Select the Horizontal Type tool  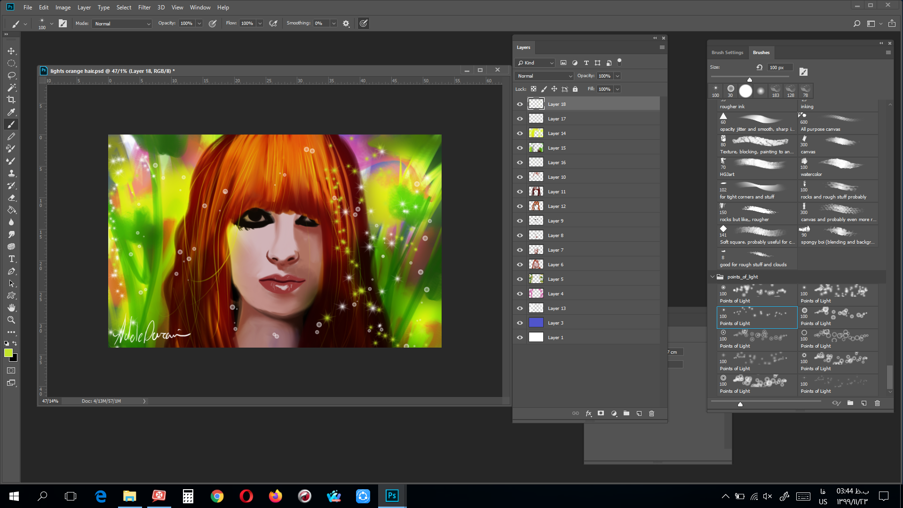click(11, 259)
